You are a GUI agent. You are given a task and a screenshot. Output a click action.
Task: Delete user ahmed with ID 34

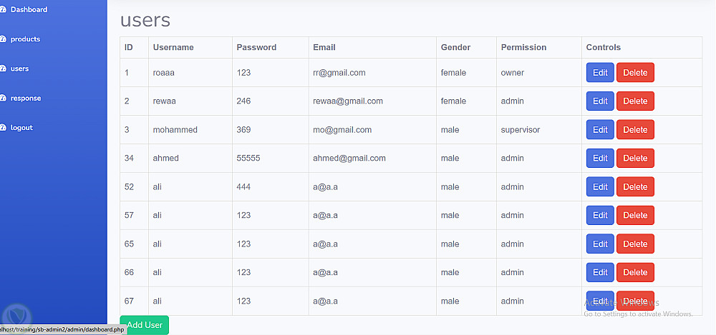pyautogui.click(x=635, y=158)
